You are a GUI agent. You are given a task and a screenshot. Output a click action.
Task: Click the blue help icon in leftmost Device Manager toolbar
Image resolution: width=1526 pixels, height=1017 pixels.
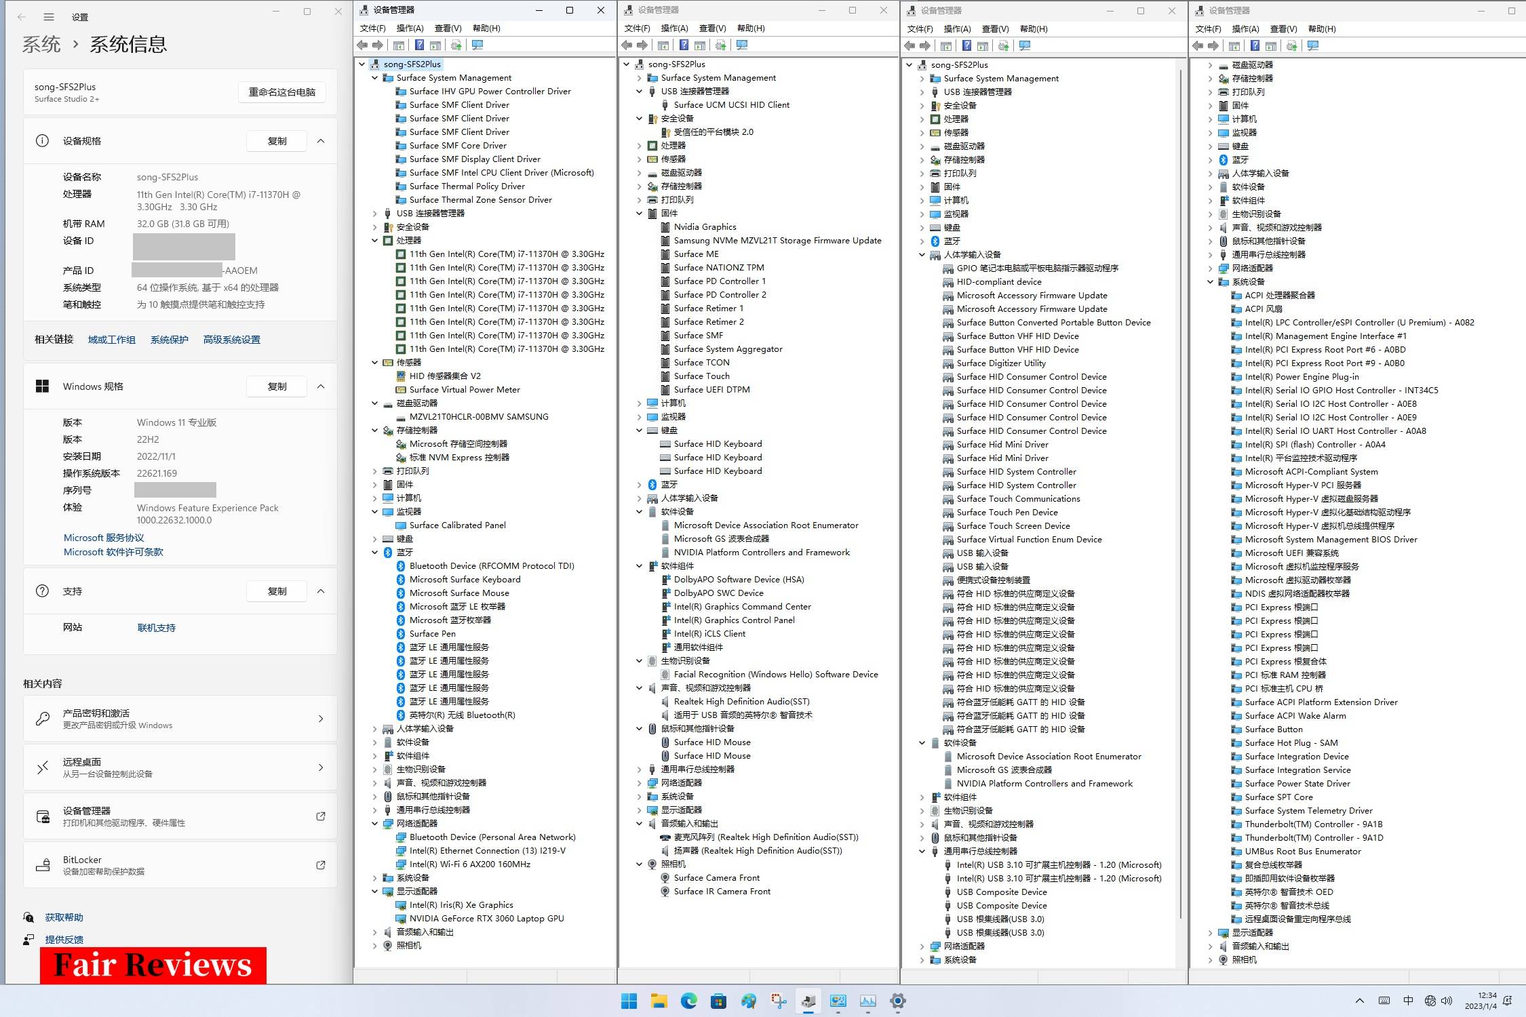click(x=419, y=45)
